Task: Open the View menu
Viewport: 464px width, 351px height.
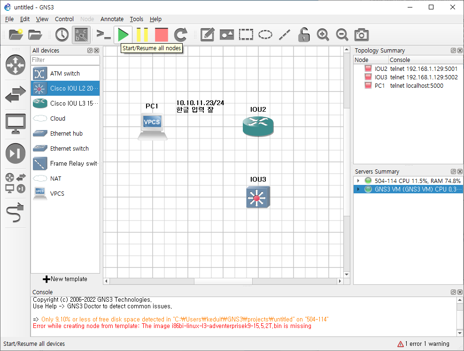Action: point(42,19)
